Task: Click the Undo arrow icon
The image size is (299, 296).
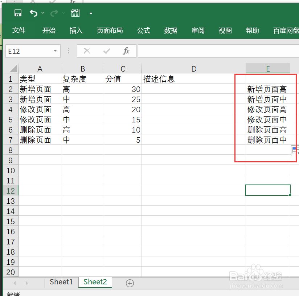Action: click(x=34, y=13)
